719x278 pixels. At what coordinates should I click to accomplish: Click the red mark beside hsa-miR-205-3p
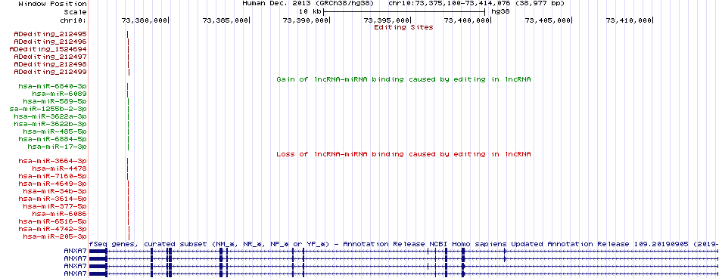point(129,236)
